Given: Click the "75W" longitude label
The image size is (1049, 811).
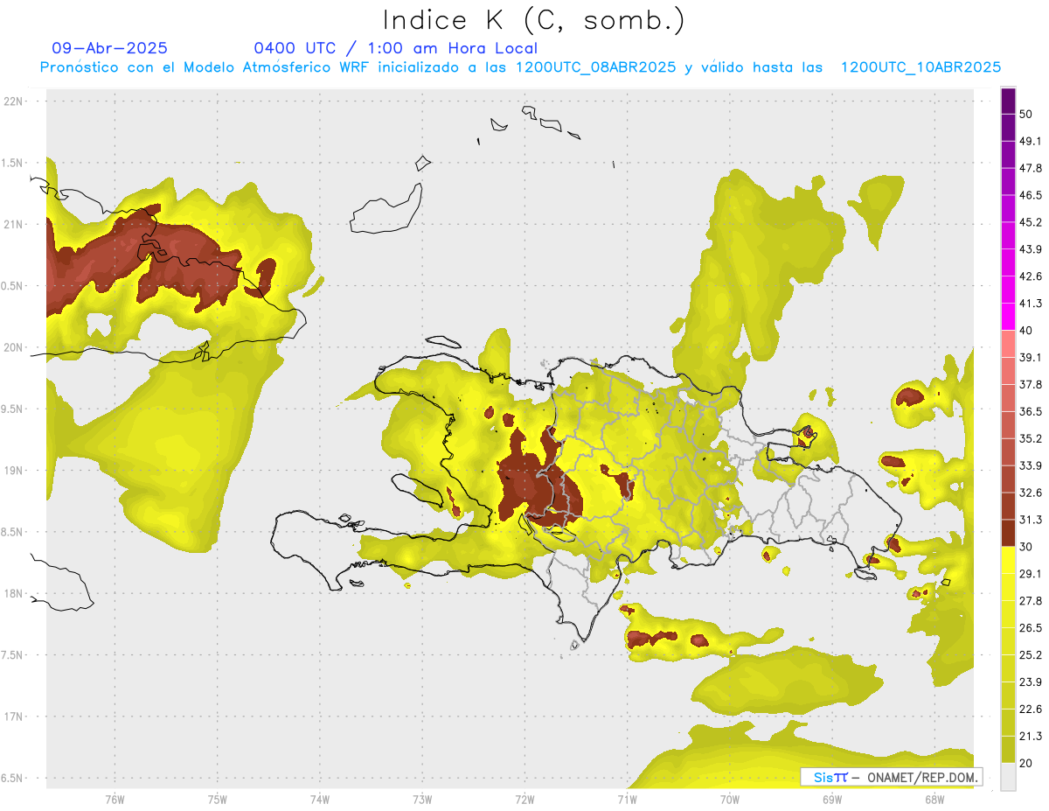Looking at the screenshot, I should pyautogui.click(x=218, y=800).
